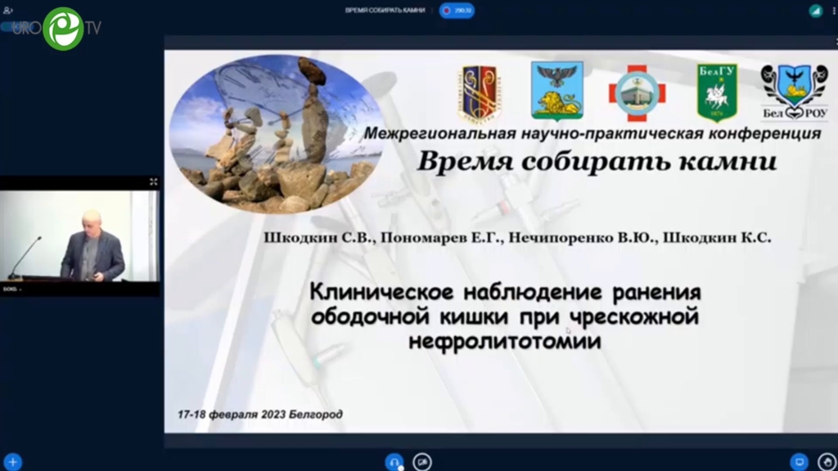This screenshot has width=838, height=471.
Task: Open the plus actions menu
Action: click(12, 461)
